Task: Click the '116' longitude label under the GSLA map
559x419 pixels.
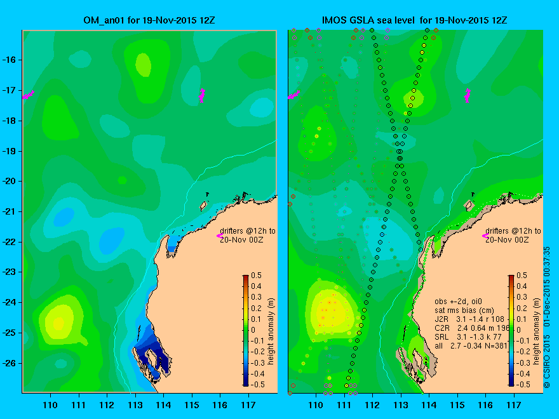Action: coord(485,405)
